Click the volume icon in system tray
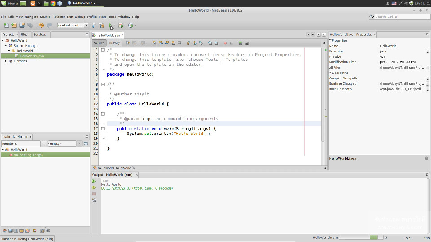431x242 pixels. coord(406,3)
